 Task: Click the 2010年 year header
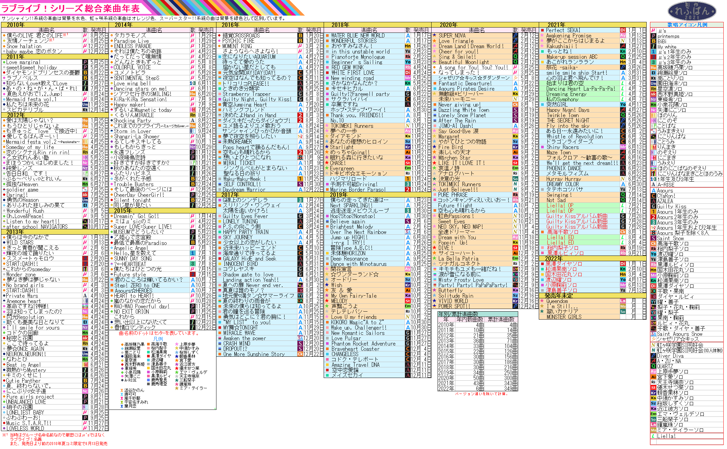coord(55,25)
